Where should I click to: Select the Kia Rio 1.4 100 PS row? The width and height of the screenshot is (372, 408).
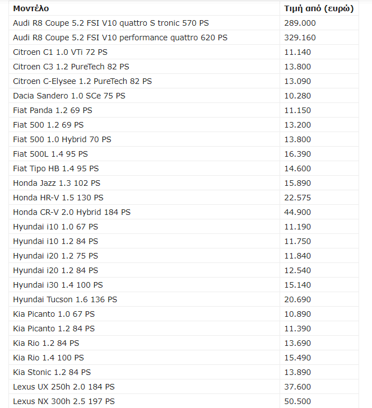(x=184, y=358)
